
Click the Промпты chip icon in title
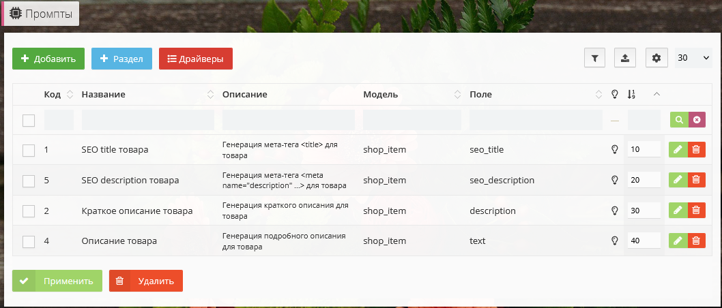15,14
